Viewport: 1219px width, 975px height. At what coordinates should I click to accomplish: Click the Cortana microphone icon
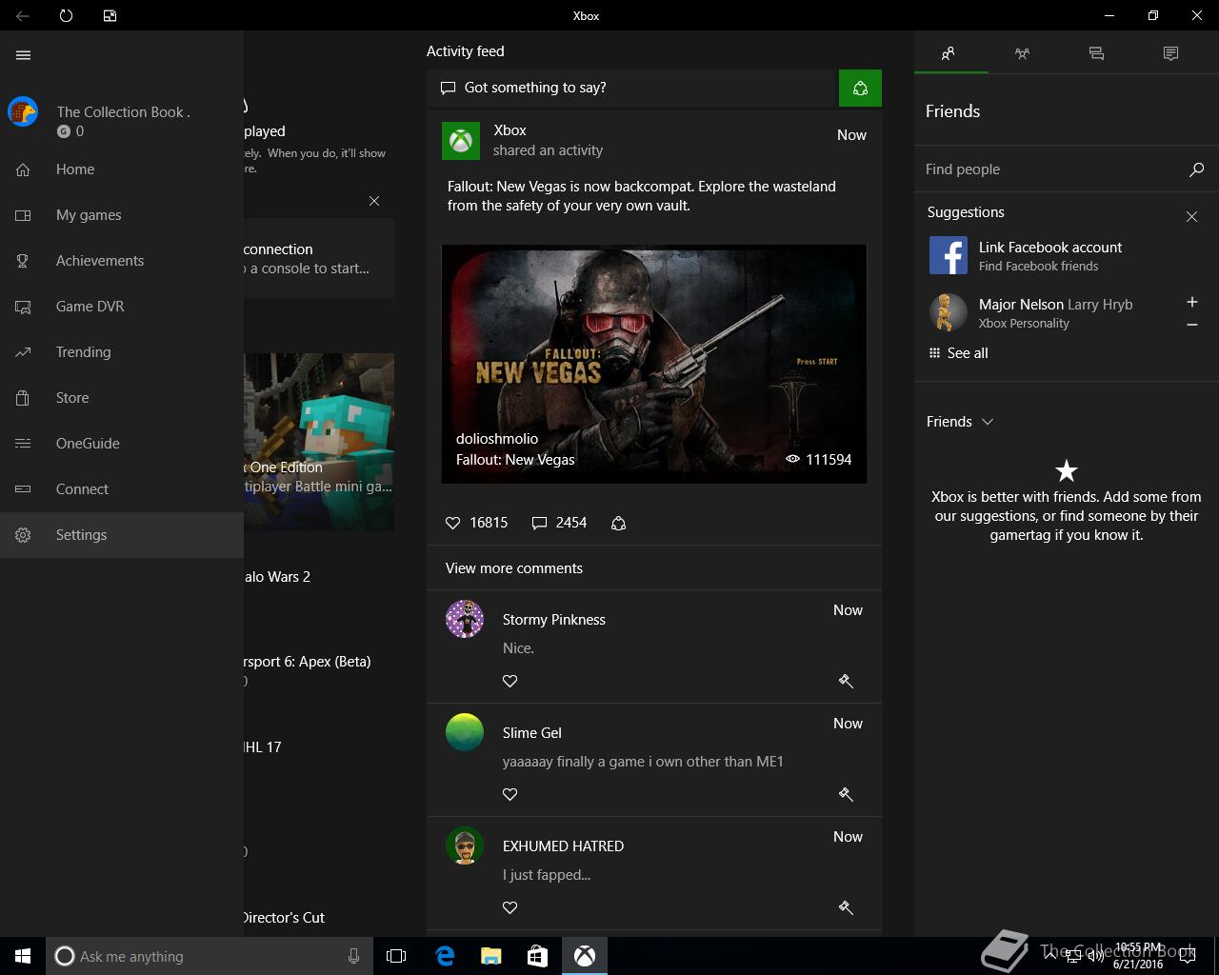pos(354,956)
